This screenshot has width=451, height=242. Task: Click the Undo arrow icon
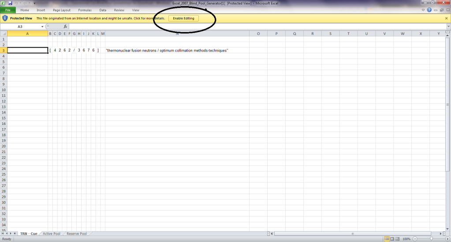(16, 3)
